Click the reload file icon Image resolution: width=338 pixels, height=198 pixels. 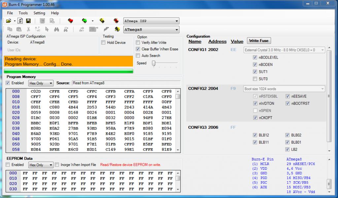click(20, 21)
